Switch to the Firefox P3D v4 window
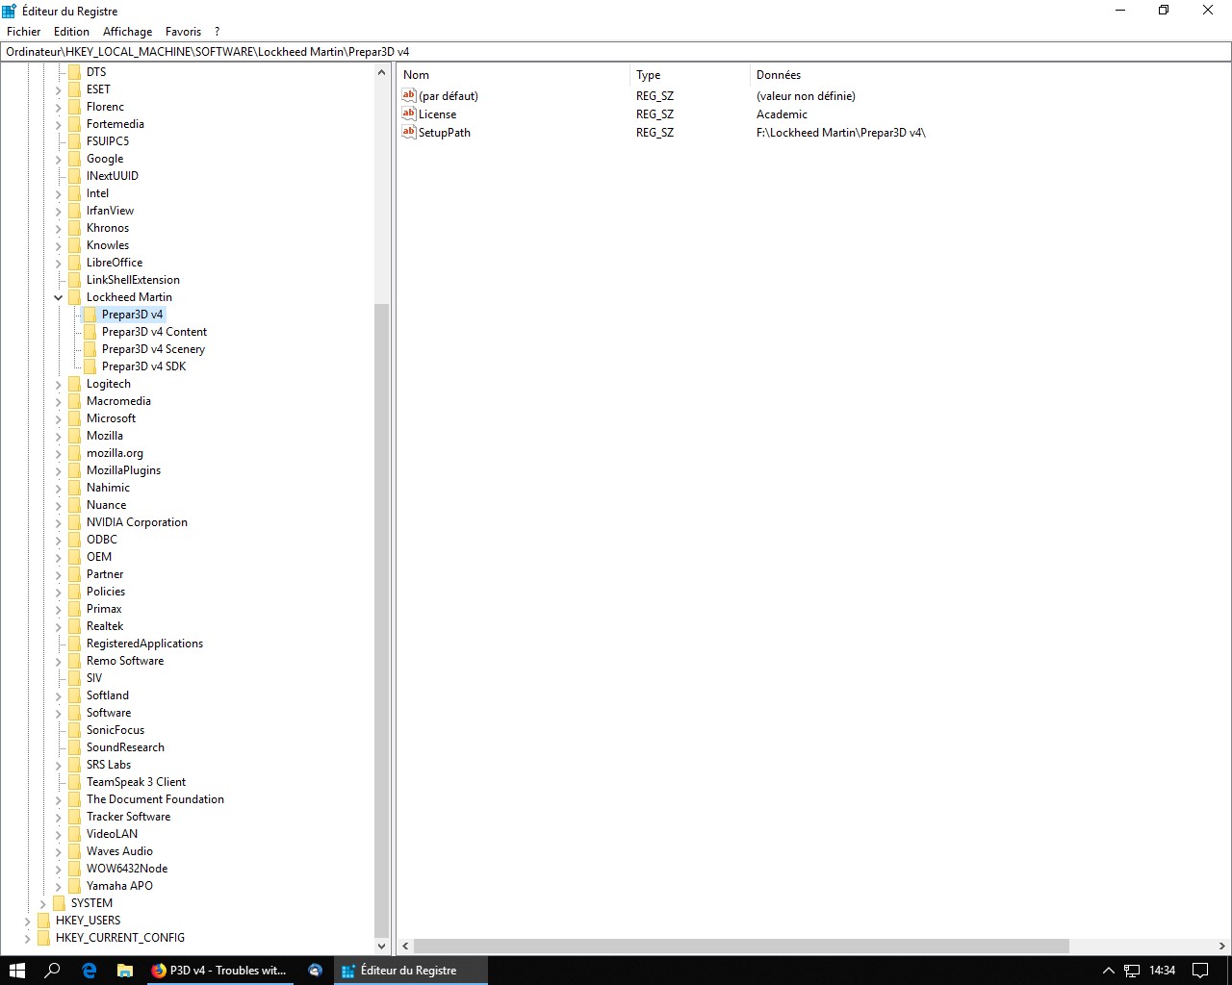 [219, 971]
